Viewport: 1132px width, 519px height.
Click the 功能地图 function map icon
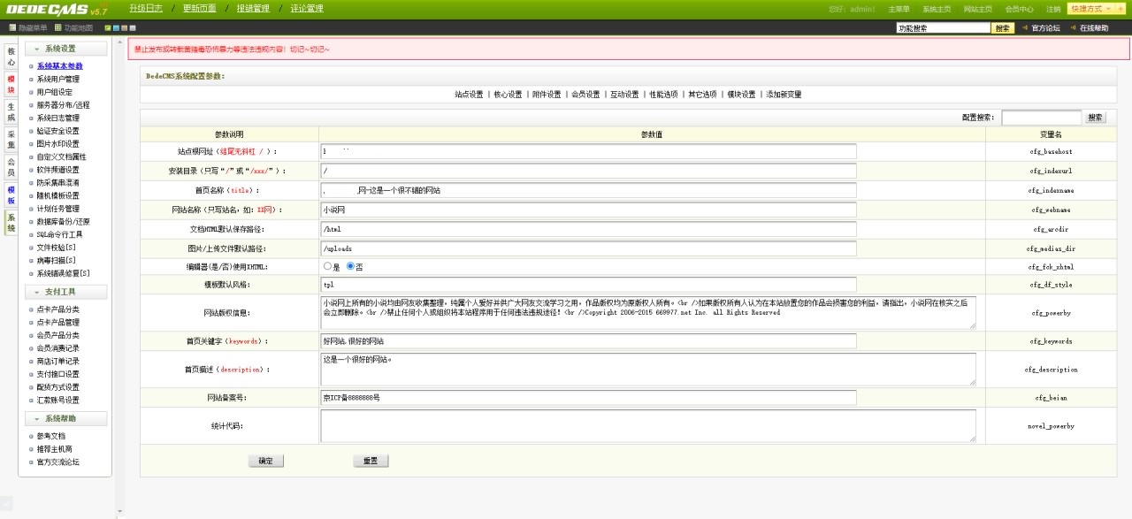point(58,28)
